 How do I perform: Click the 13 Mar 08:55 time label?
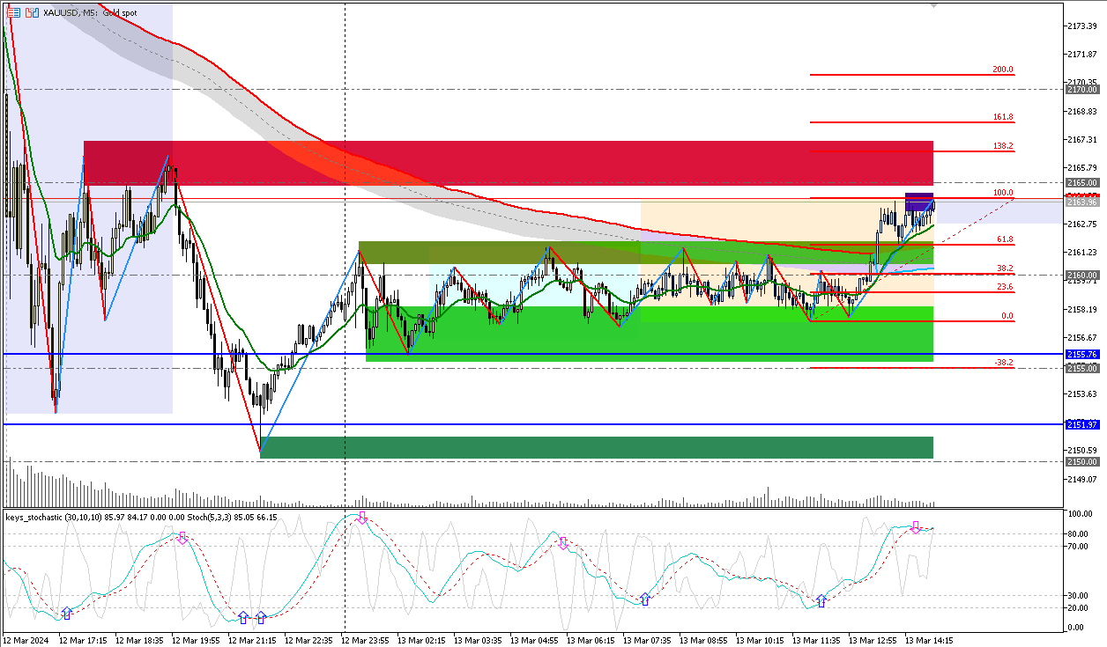tap(703, 640)
